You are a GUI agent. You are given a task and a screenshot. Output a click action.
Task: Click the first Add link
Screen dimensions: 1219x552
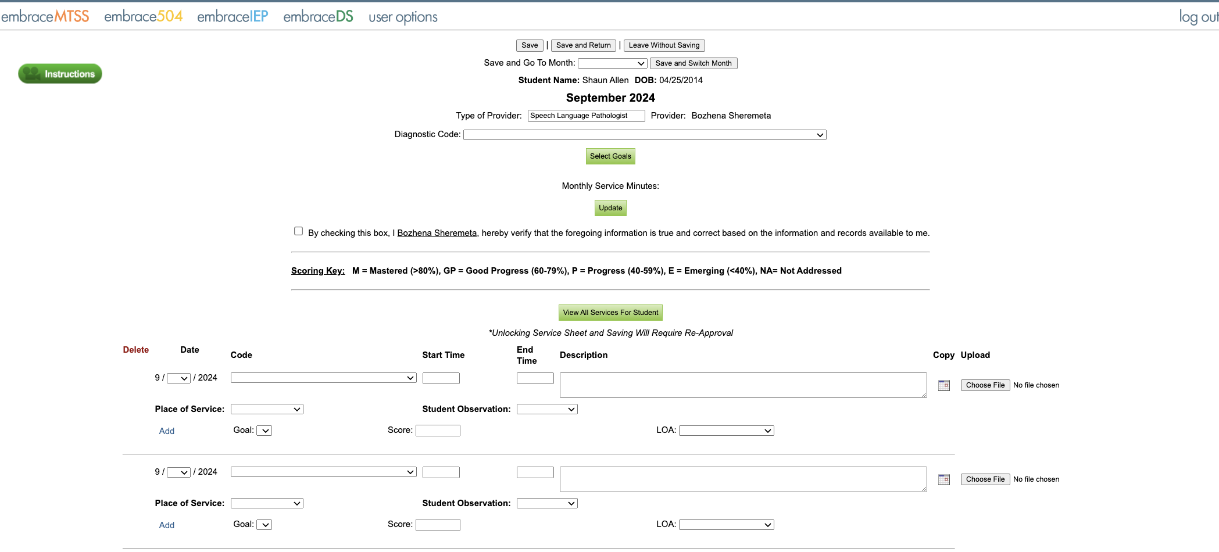coord(167,431)
